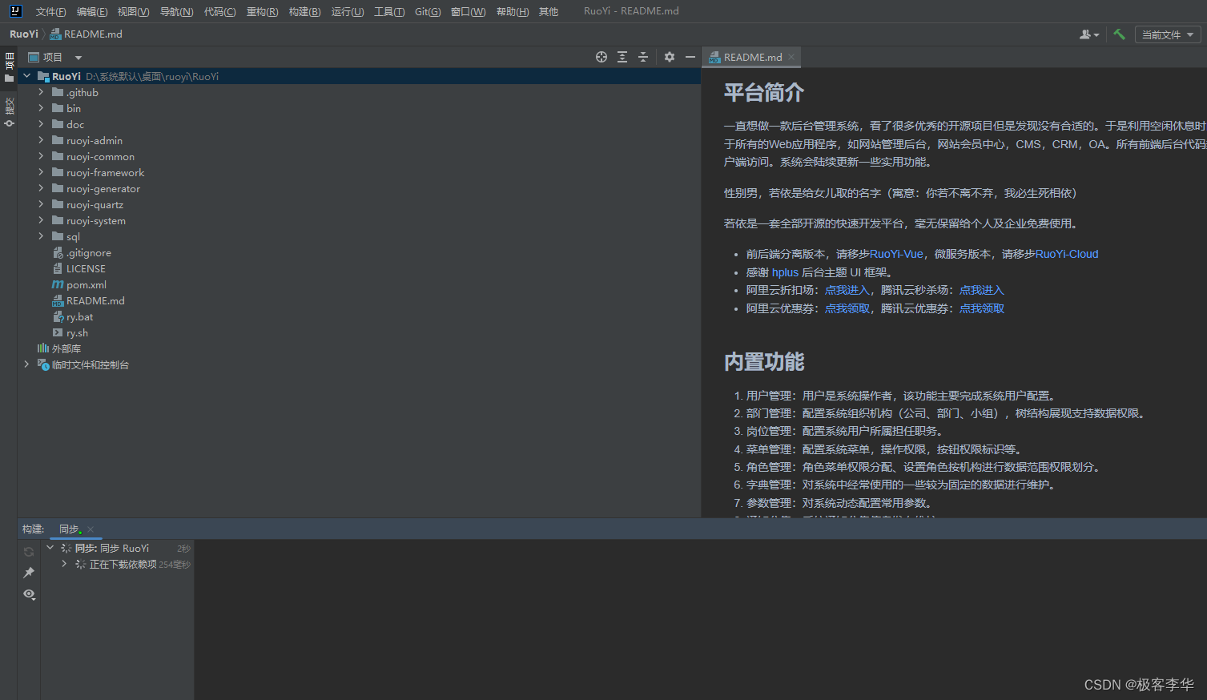Hide the project panel with the minus icon
This screenshot has height=700, width=1207.
coord(690,57)
